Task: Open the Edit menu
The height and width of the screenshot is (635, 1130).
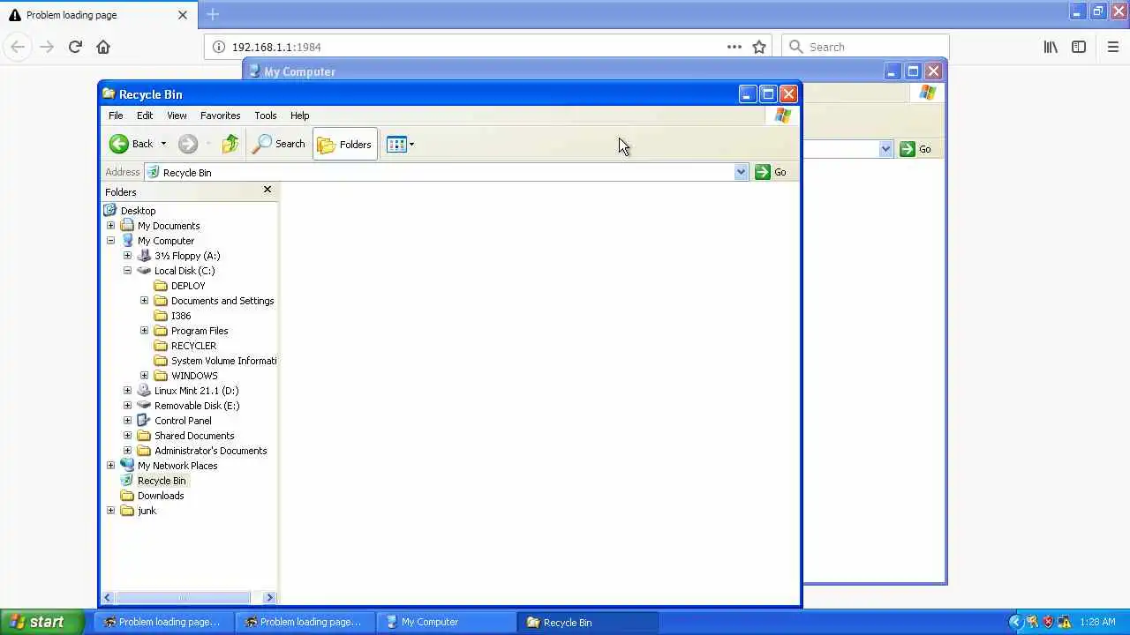Action: pos(145,116)
